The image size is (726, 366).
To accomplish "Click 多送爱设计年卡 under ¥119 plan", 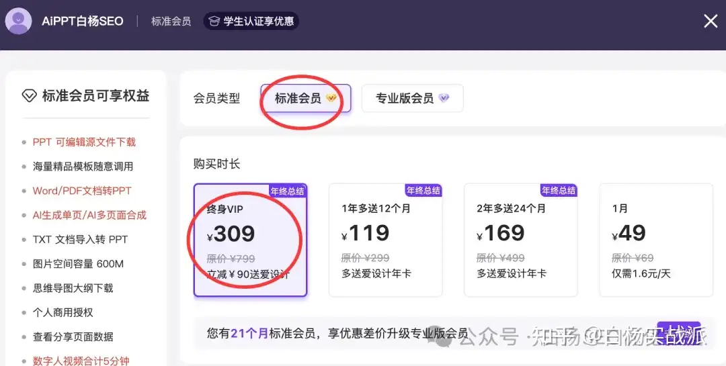I will [376, 273].
